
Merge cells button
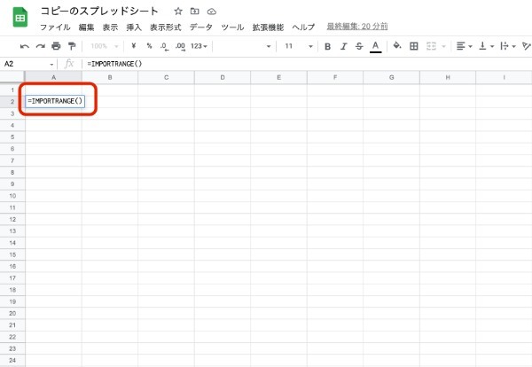(431, 46)
